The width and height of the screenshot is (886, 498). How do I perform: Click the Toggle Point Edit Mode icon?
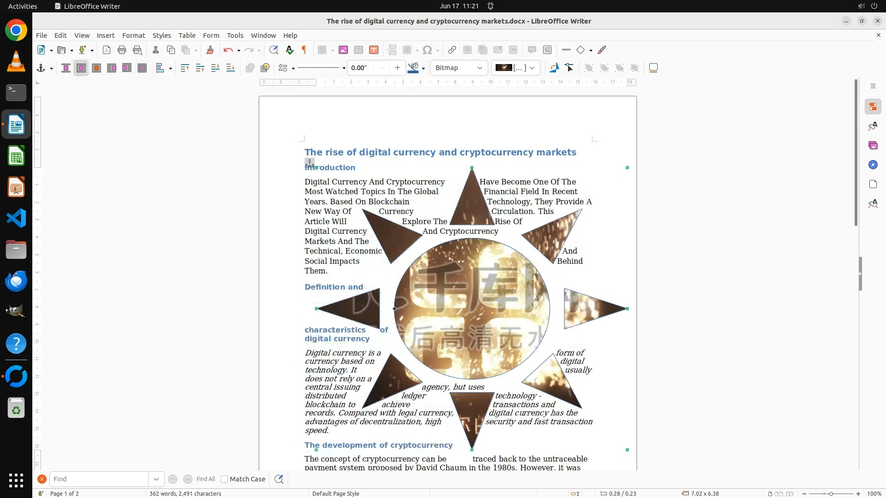569,68
